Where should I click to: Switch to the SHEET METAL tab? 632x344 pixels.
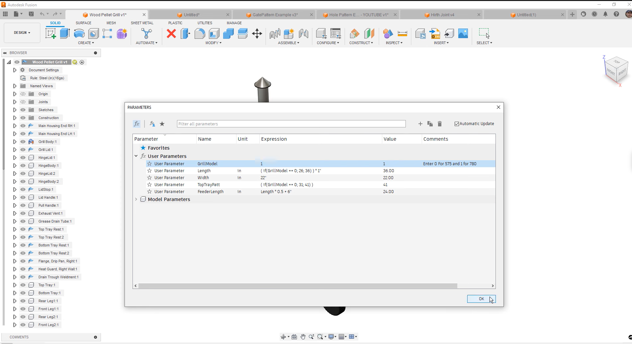[142, 23]
